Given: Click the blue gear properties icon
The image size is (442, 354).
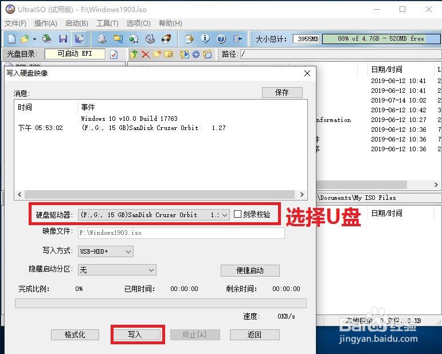Looking at the screenshot, I should pos(196,54).
